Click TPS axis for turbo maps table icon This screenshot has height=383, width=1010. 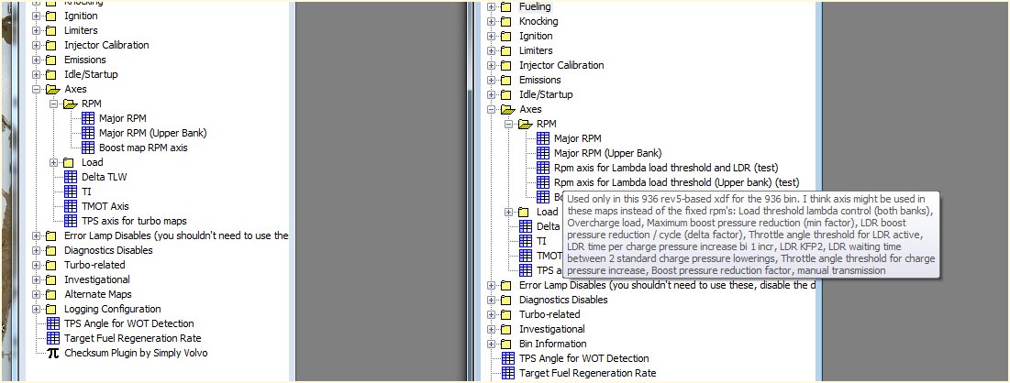(71, 221)
